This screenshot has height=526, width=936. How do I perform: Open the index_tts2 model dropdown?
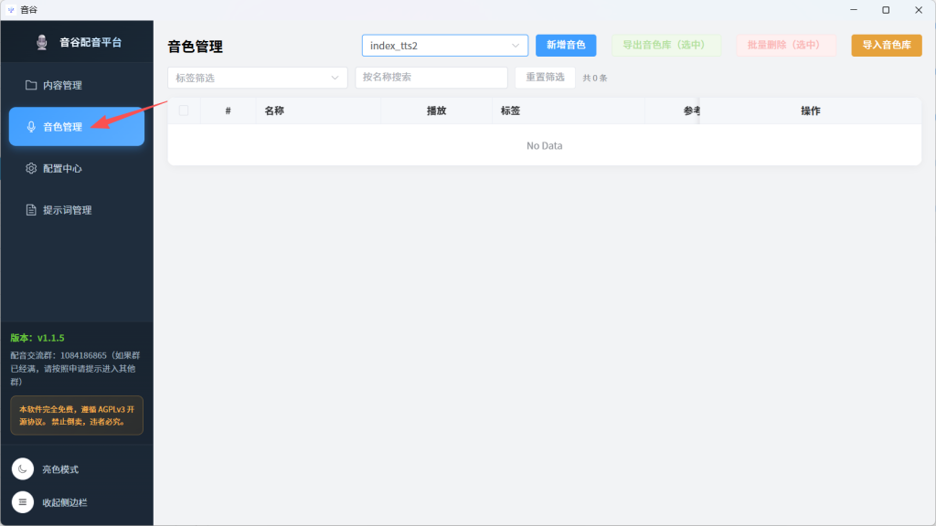click(445, 46)
